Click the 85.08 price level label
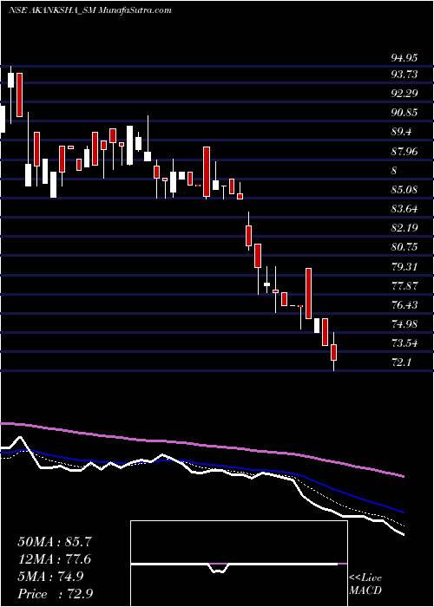The image size is (434, 607). click(404, 190)
